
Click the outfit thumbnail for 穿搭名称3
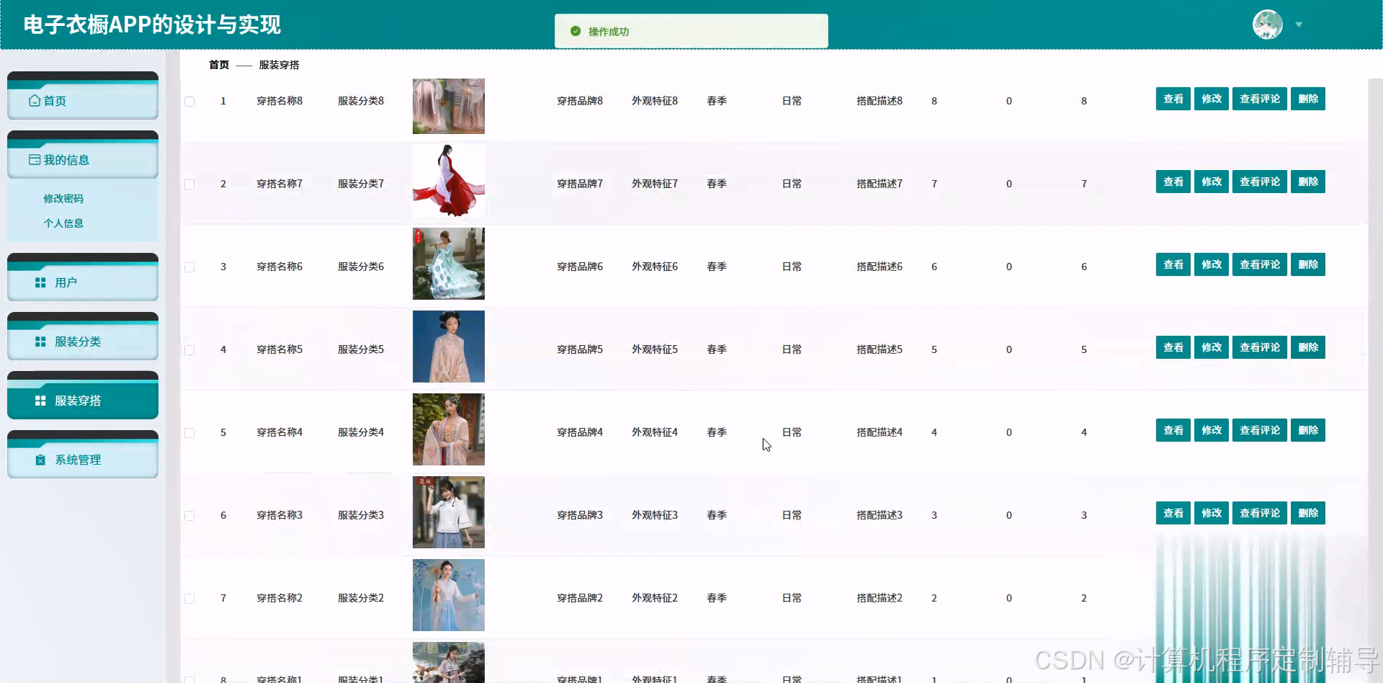(x=449, y=512)
